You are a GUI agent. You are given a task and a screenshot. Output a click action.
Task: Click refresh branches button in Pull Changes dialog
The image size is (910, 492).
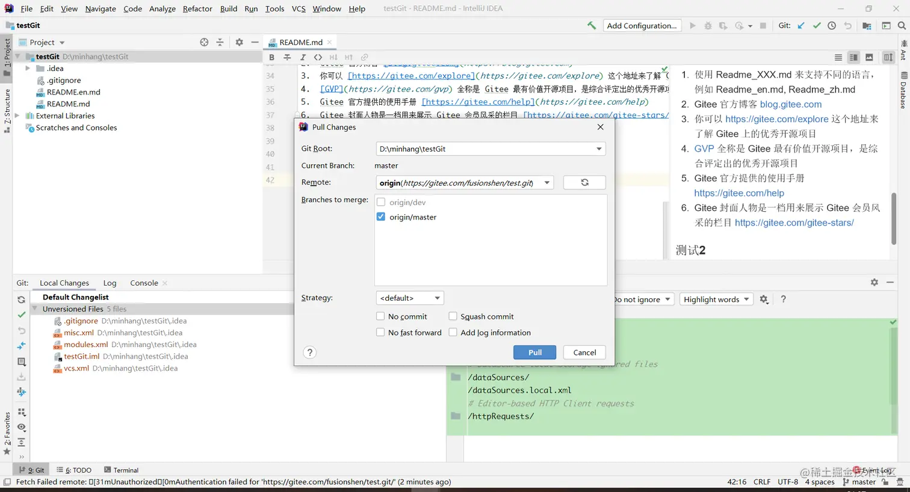584,182
